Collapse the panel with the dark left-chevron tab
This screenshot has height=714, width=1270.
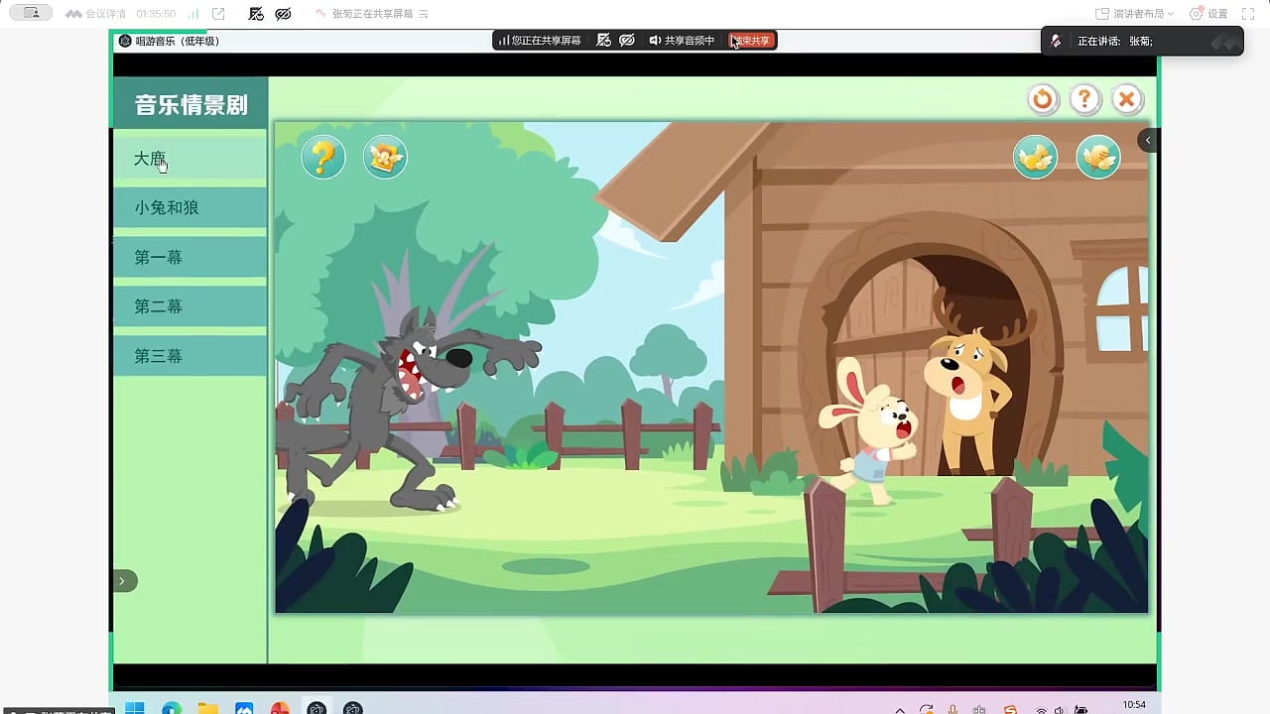[1148, 140]
